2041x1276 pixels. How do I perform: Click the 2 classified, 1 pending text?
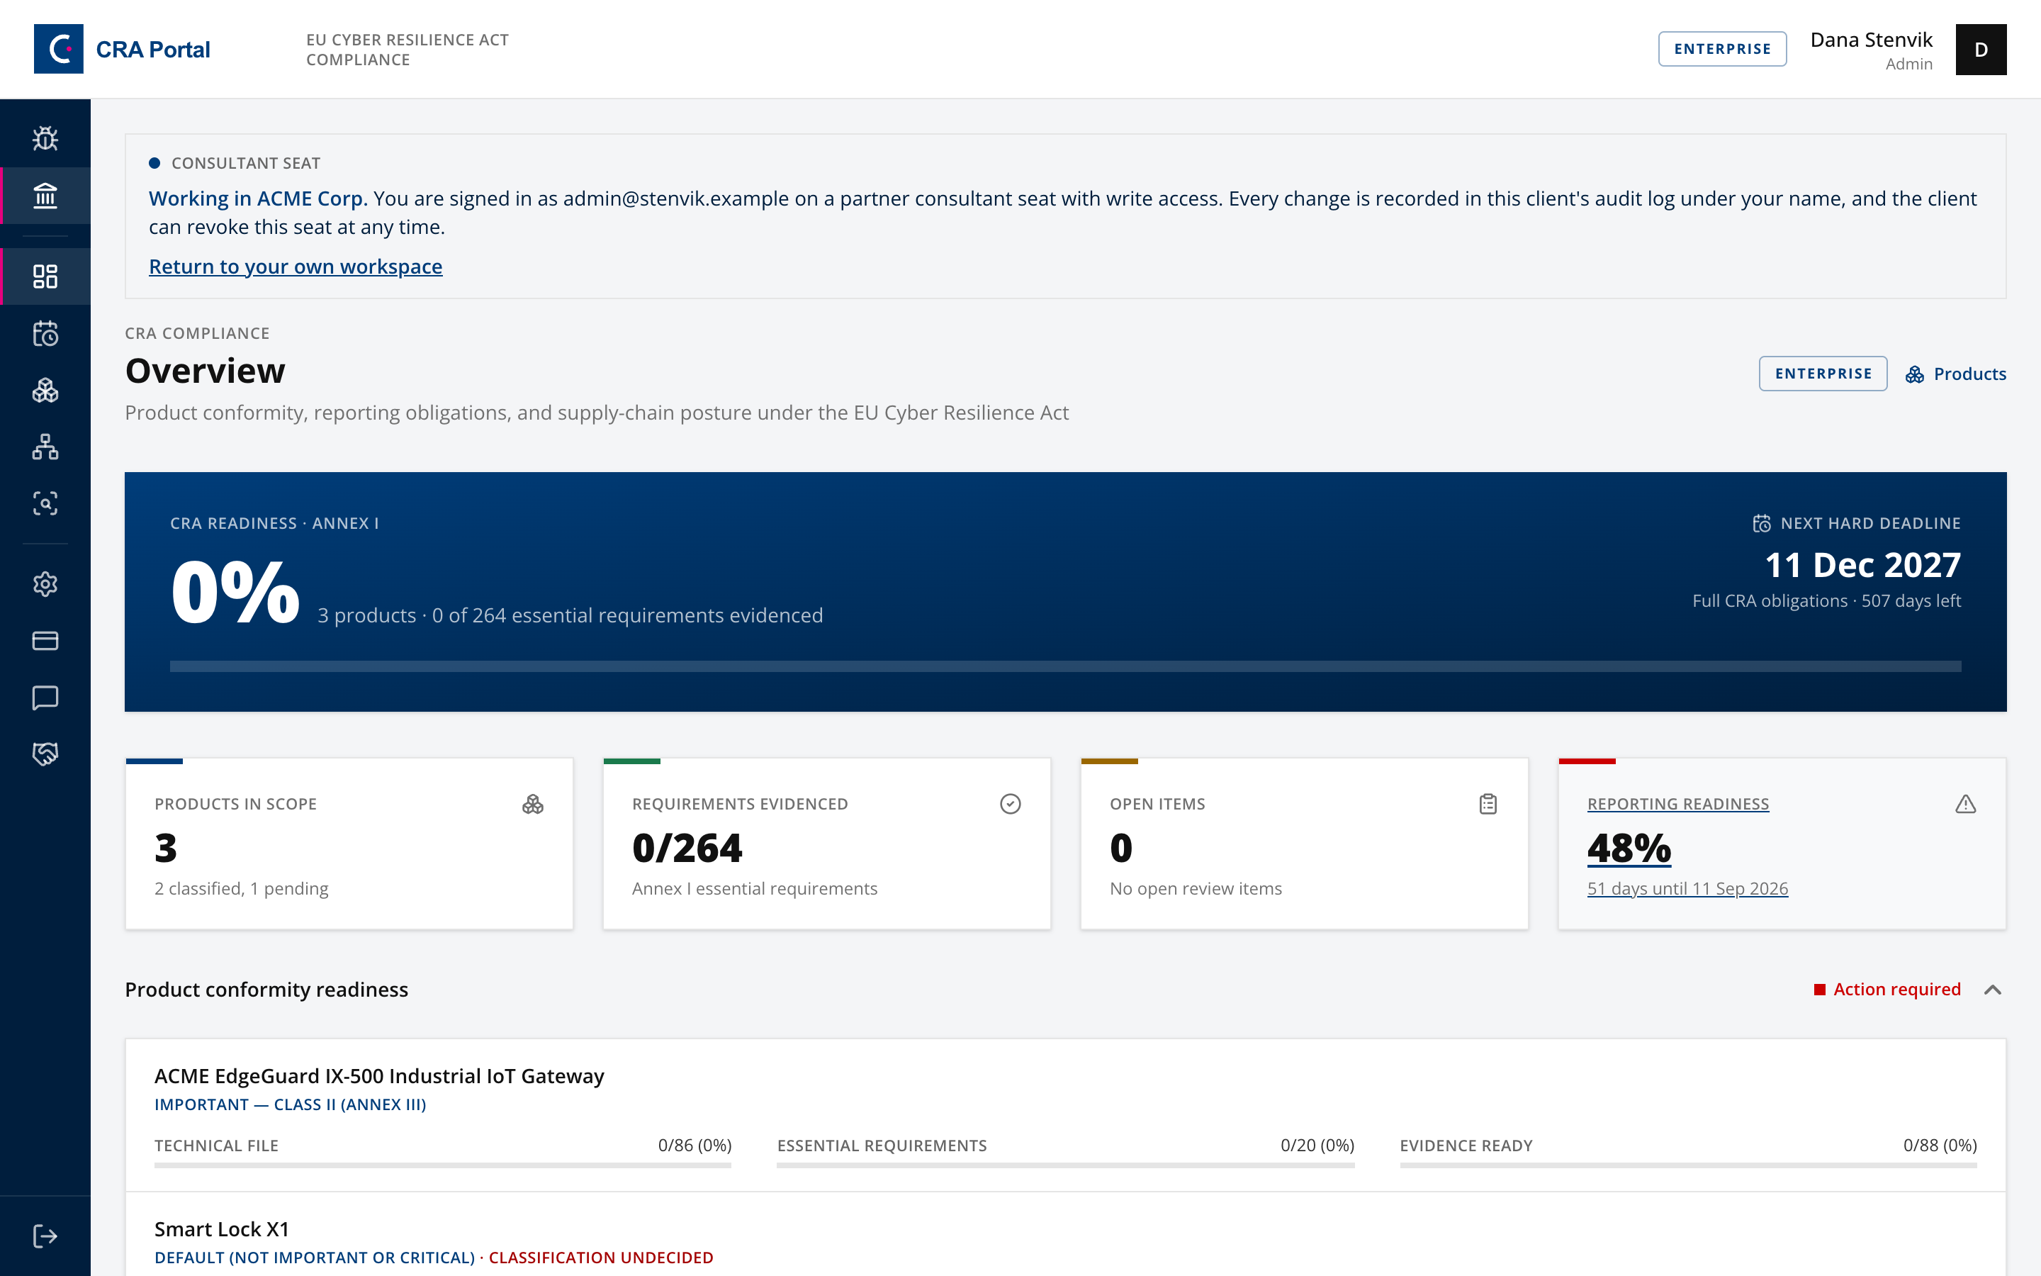coord(241,889)
